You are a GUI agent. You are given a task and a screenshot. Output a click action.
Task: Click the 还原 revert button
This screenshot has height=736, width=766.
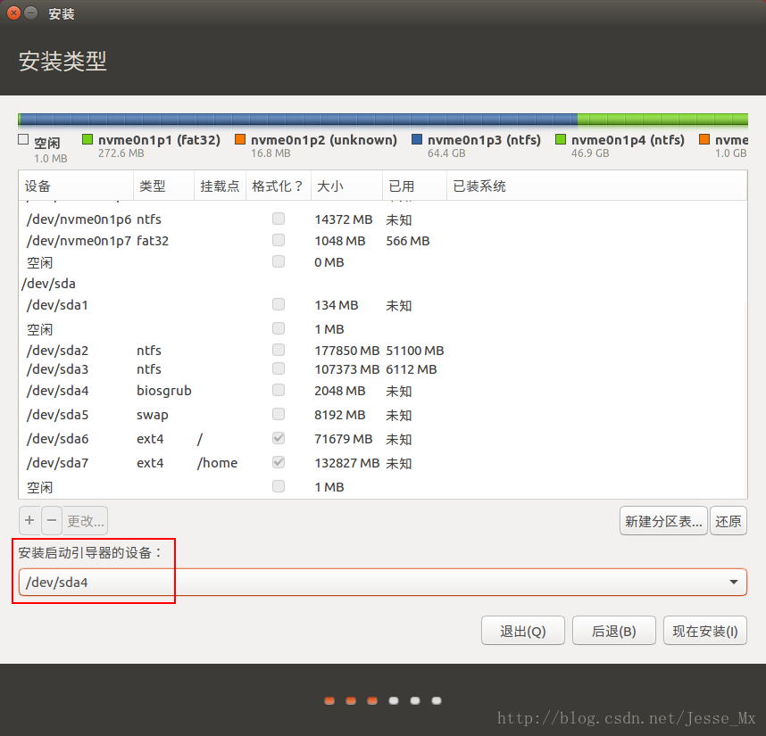(x=728, y=521)
